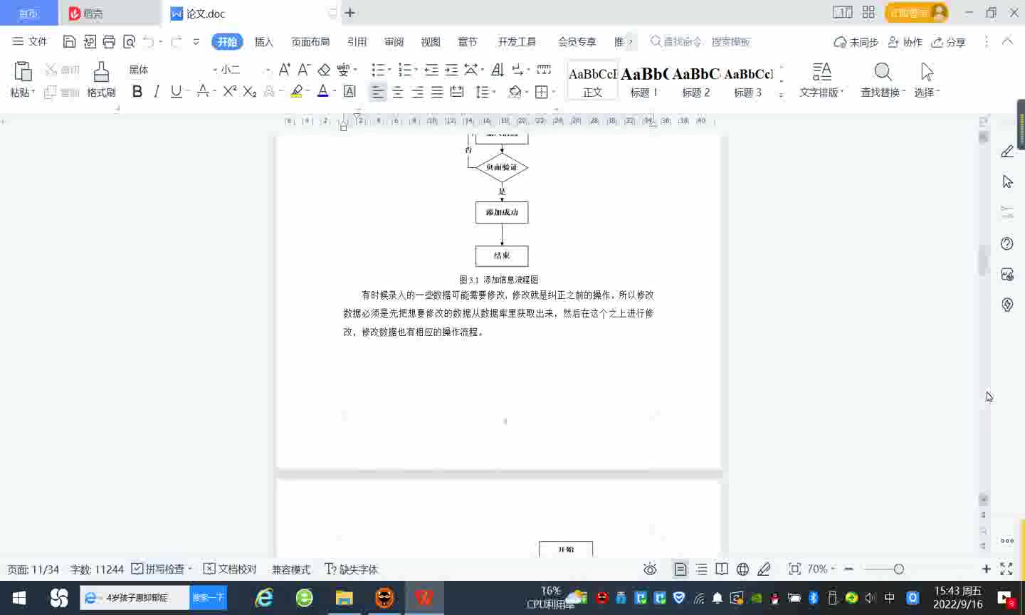The image size is (1025, 615).
Task: Open the 70% zoom level dropdown
Action: pos(821,569)
